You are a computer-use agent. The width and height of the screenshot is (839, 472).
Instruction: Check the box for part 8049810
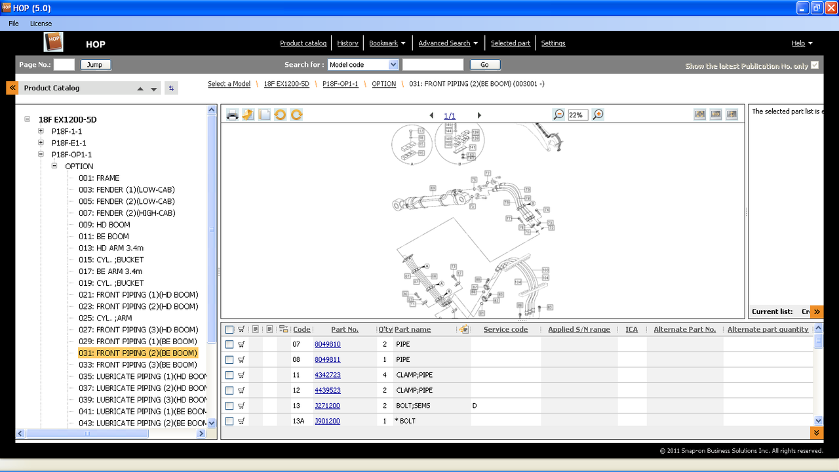click(x=229, y=345)
